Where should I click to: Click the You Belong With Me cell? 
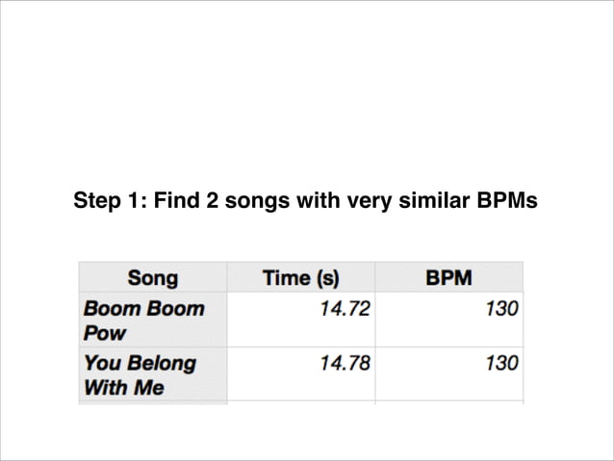[x=140, y=375]
